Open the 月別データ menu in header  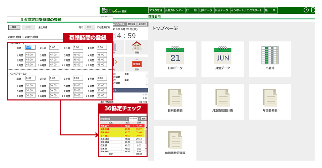click(222, 10)
